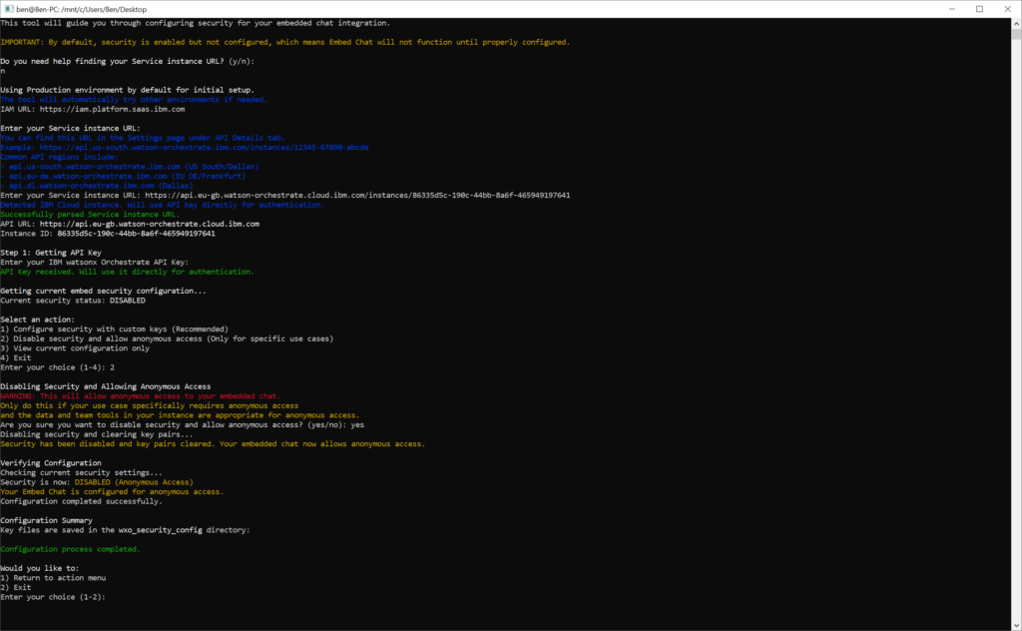Viewport: 1022px width, 631px height.
Task: Click 'Configure security with custom keys (Recommended)' option
Action: click(x=115, y=328)
